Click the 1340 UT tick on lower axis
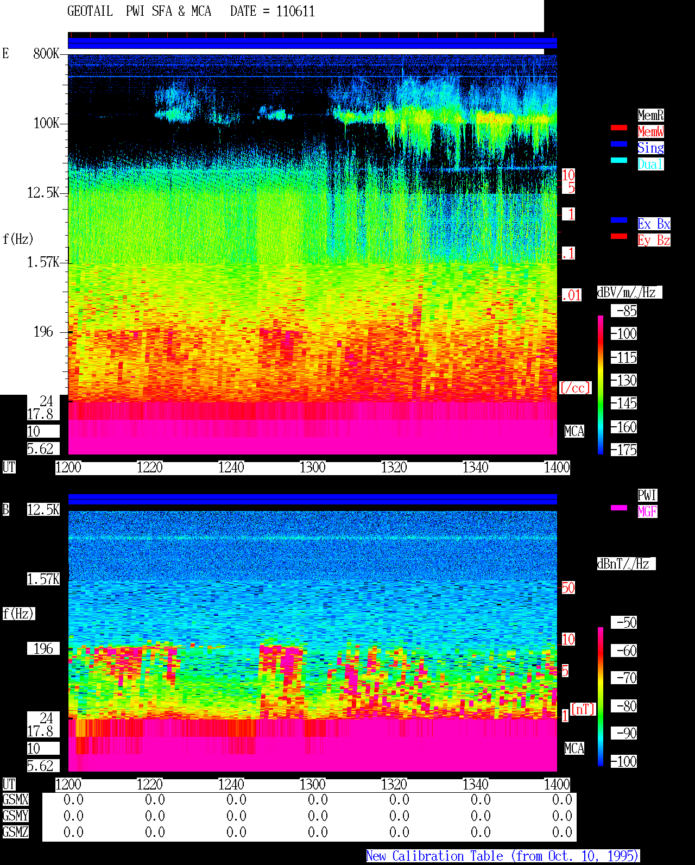Screen dimensions: 695x865 click(475, 785)
